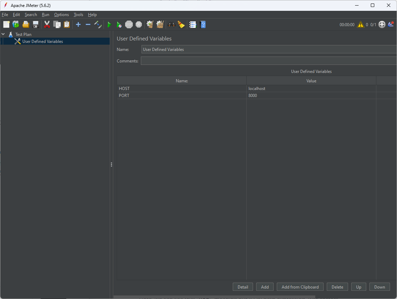This screenshot has height=299, width=397.
Task: Open the Function Helper dialog icon
Action: (193, 24)
